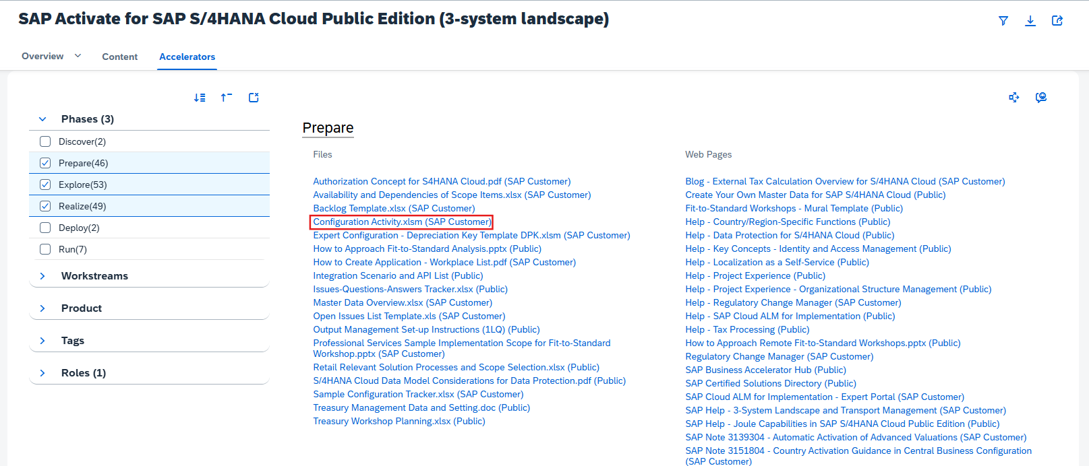The height and width of the screenshot is (466, 1089).
Task: Open SAP Business Accelerator Hub link
Action: click(x=765, y=370)
